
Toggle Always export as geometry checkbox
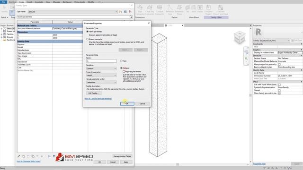pyautogui.click(x=279, y=64)
